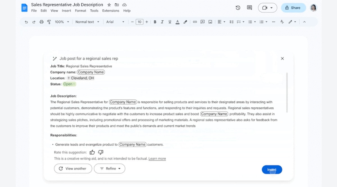Image resolution: width=337 pixels, height=187 pixels.
Task: Open the Format menu
Action: pyautogui.click(x=80, y=11)
